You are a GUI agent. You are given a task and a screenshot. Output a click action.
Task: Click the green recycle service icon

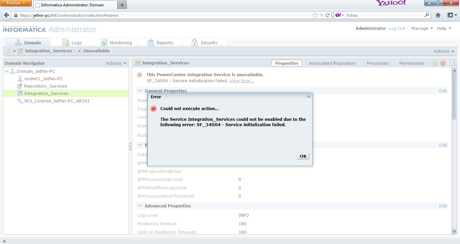[435, 63]
